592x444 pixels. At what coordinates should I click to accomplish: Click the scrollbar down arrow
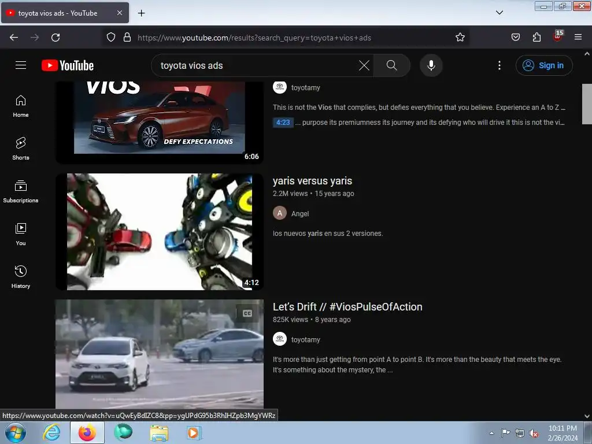(587, 416)
